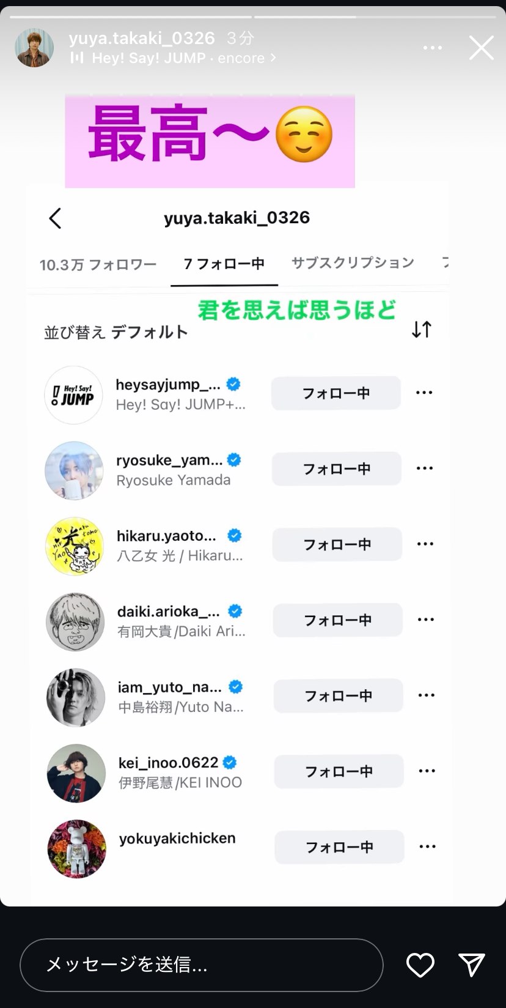Screen dimensions: 506x1008
Task: Open the 並び替え デフォルト sort selector
Action: click(x=116, y=332)
